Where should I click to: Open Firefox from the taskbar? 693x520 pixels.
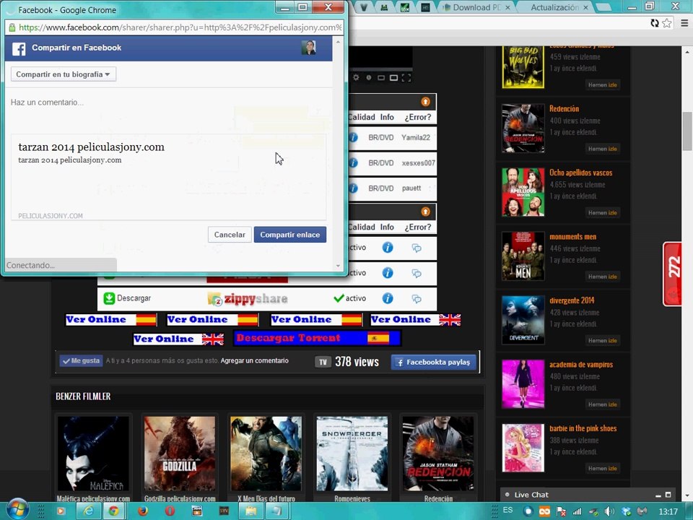tap(142, 511)
